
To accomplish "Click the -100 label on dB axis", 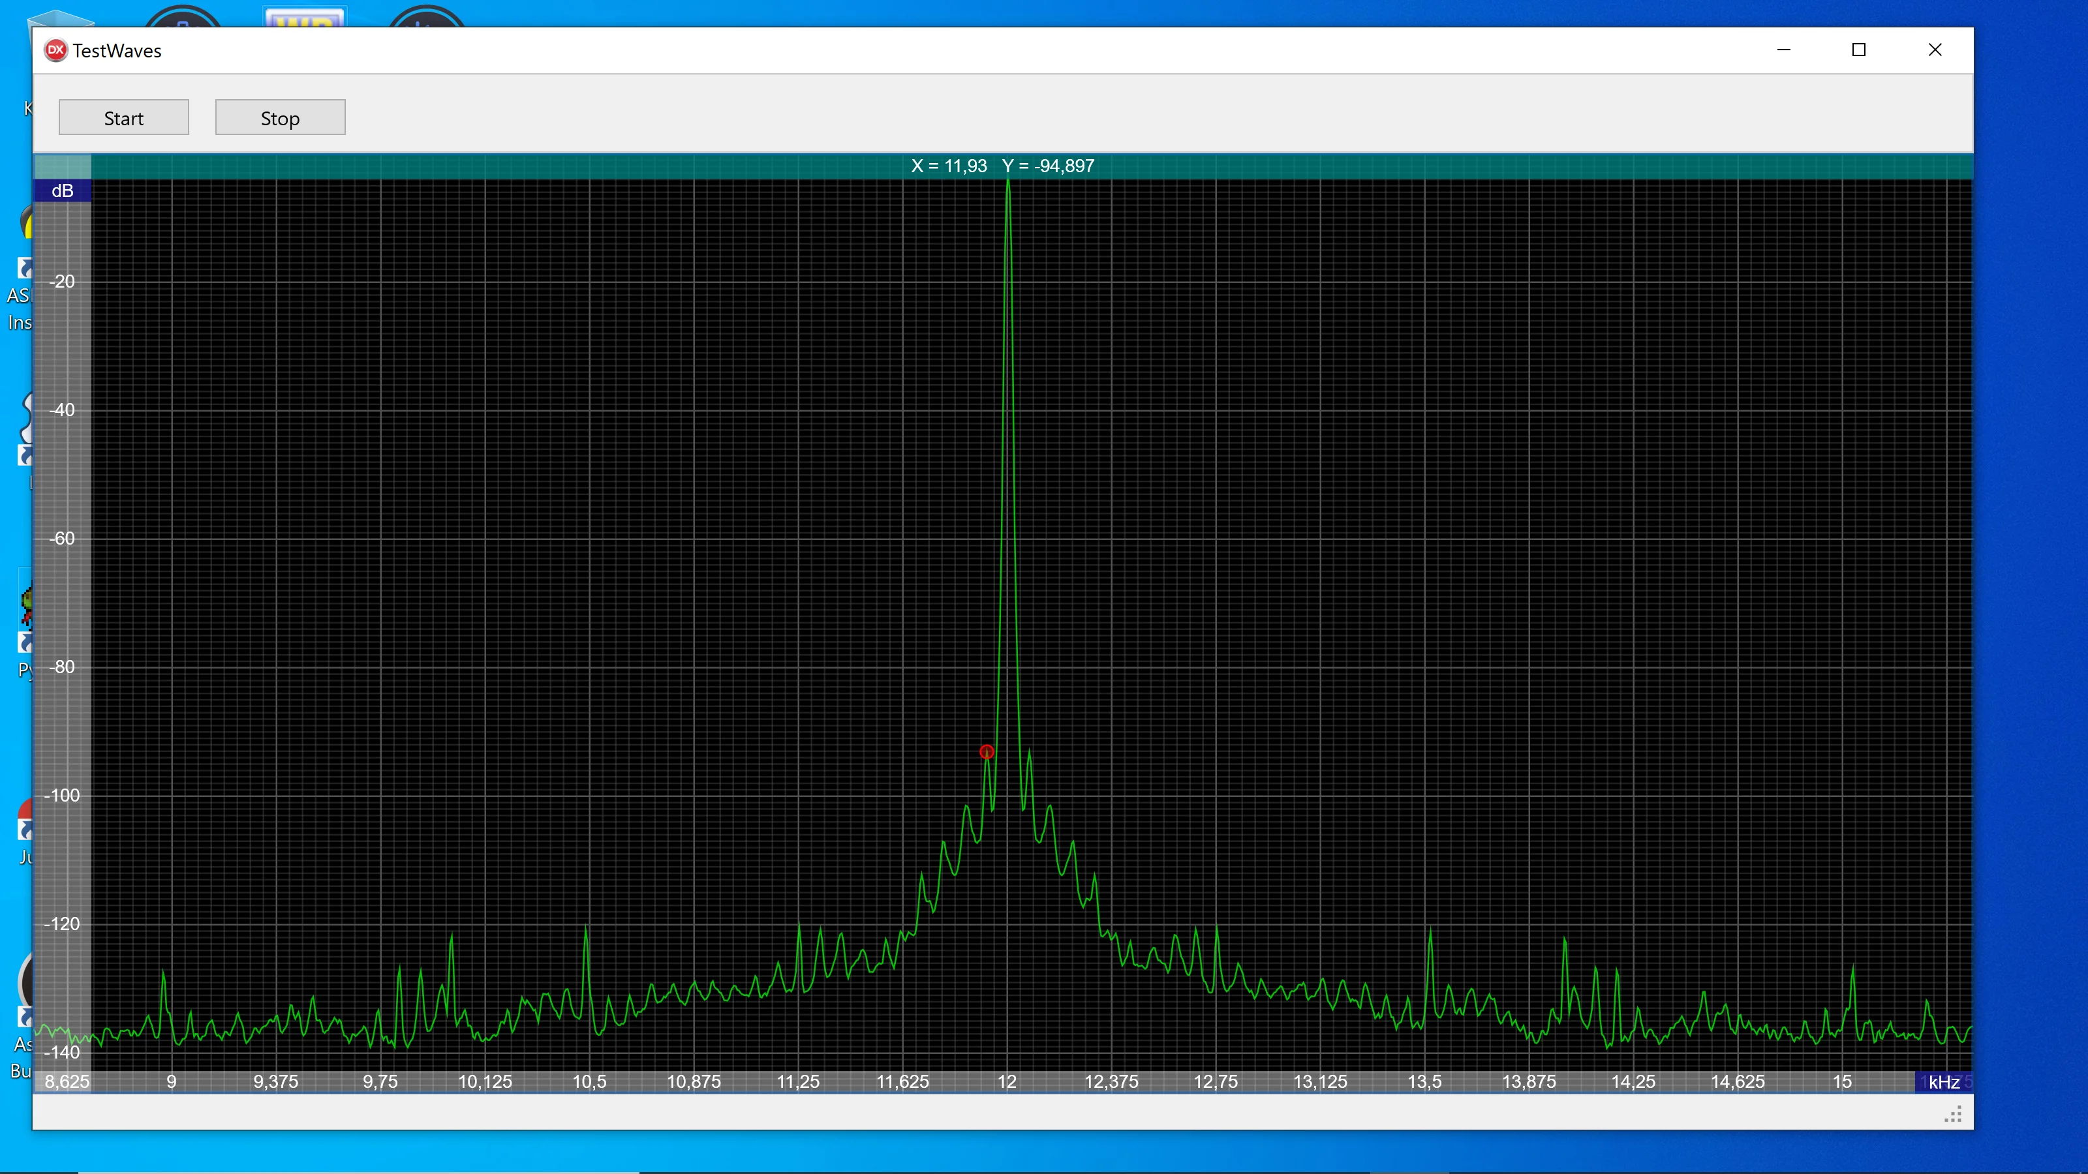I will pyautogui.click(x=61, y=795).
